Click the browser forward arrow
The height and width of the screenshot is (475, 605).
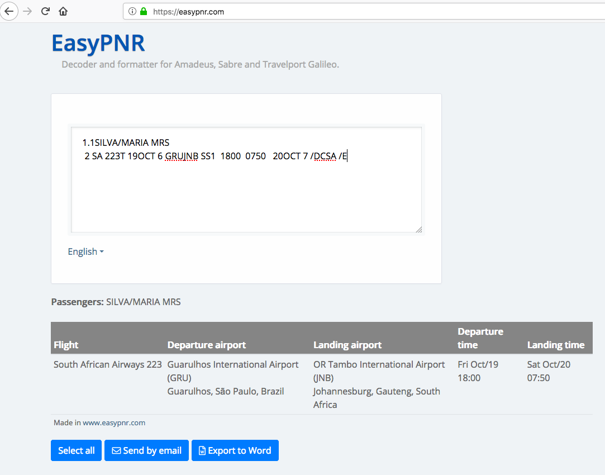27,11
